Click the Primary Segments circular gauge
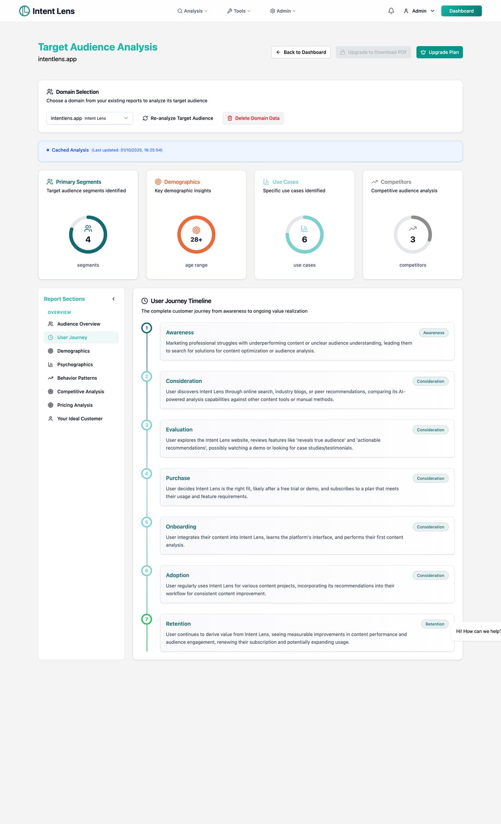 pos(88,234)
